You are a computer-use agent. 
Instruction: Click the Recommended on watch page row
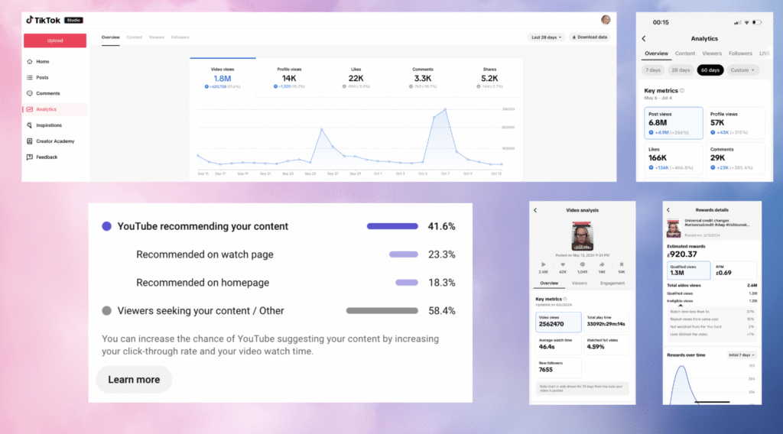pos(296,254)
